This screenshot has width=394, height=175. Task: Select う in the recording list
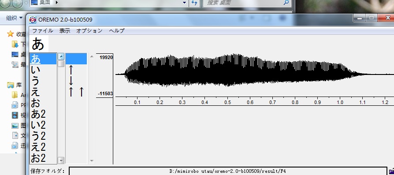click(x=43, y=81)
